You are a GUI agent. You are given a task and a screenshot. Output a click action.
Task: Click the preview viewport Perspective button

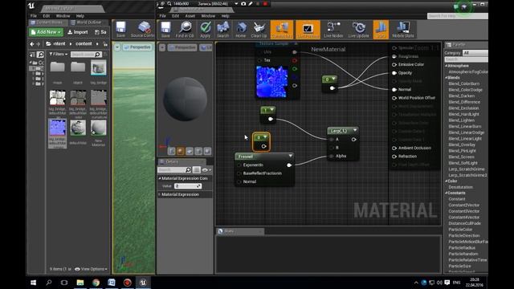[182, 47]
